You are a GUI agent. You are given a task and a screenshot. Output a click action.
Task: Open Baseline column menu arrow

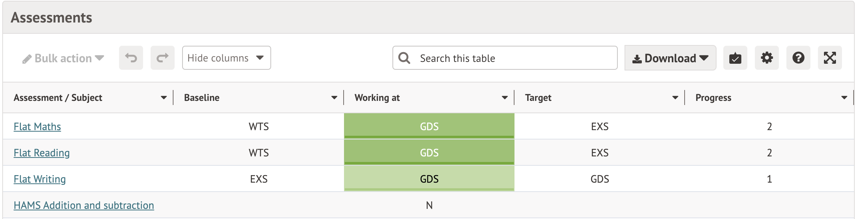click(334, 97)
